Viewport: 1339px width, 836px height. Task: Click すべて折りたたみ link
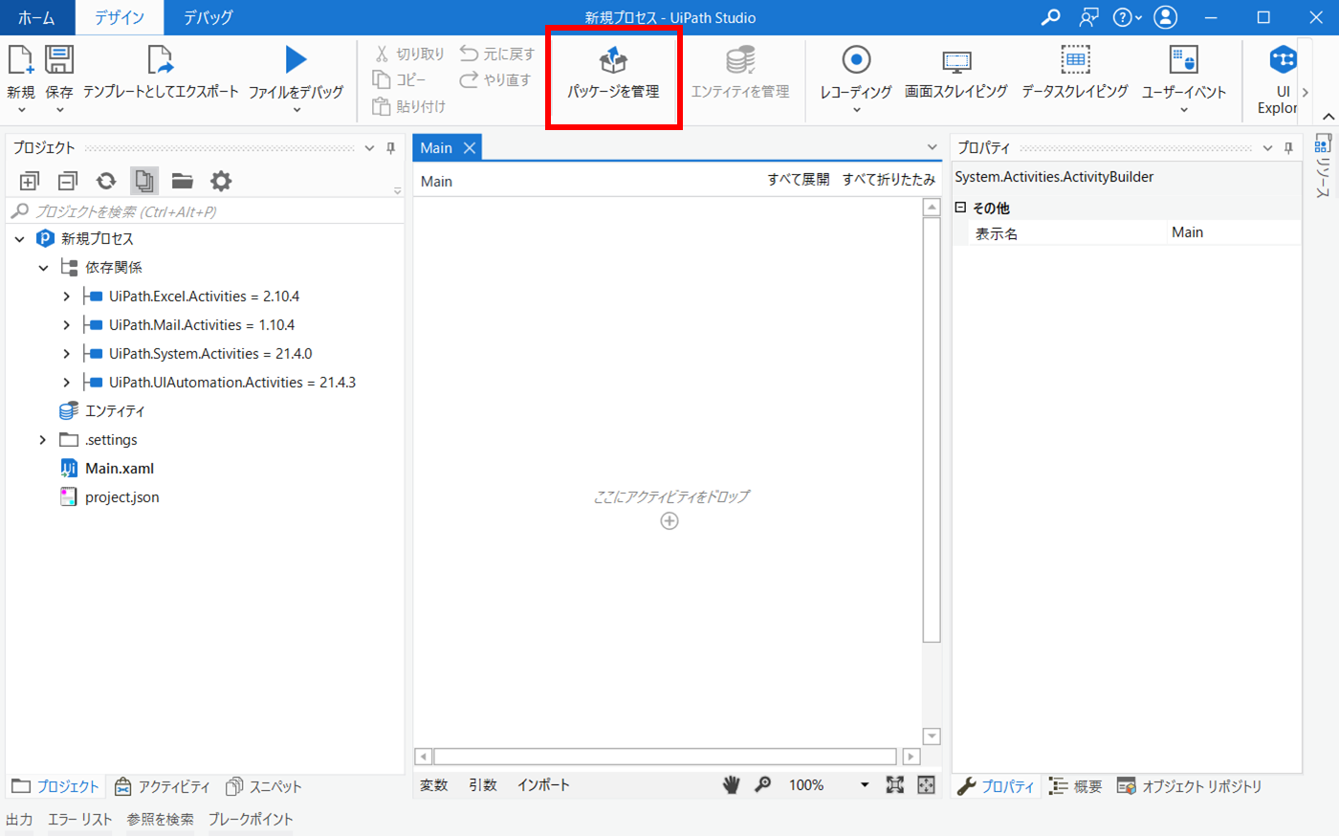tap(889, 180)
